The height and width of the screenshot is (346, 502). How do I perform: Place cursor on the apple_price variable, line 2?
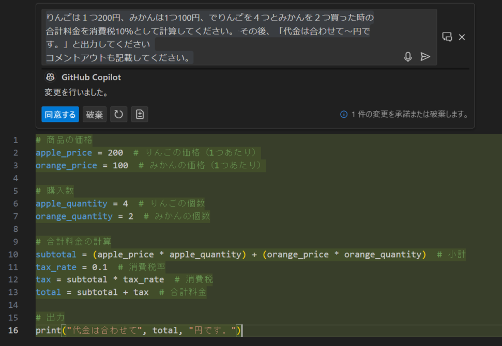tap(64, 152)
